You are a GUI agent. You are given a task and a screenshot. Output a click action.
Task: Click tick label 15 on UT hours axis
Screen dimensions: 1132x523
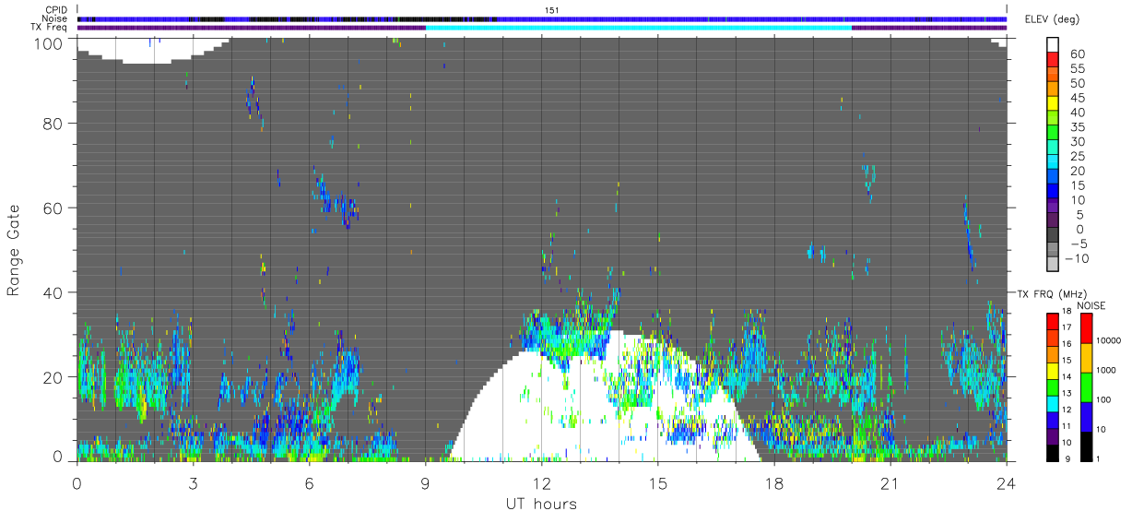657,483
